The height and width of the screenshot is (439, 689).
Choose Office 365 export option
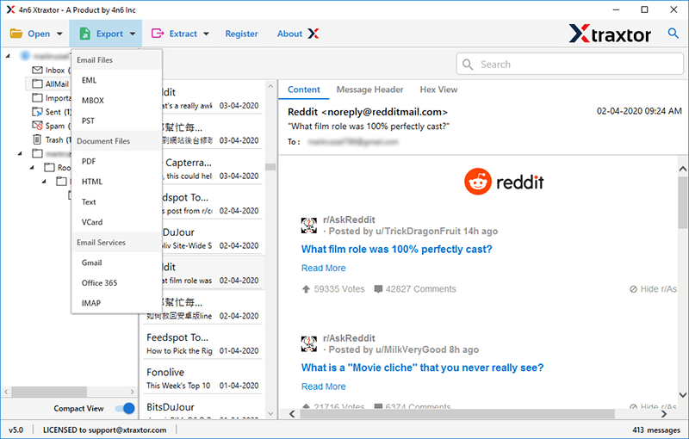[x=116, y=282]
